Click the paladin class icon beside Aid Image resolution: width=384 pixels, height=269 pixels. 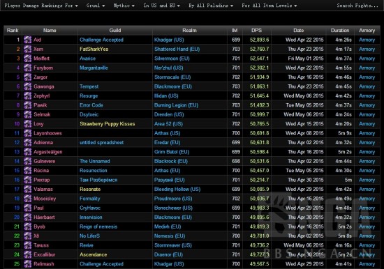pyautogui.click(x=28, y=40)
